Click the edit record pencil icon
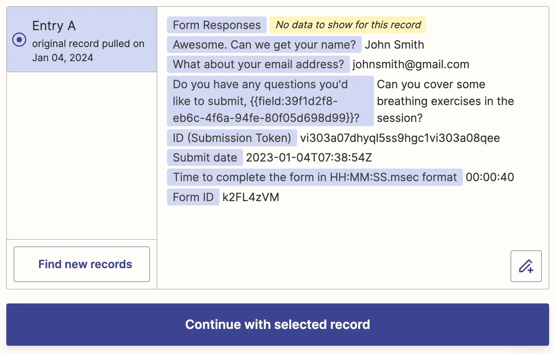Screen dimensions: 555x354 526,266
